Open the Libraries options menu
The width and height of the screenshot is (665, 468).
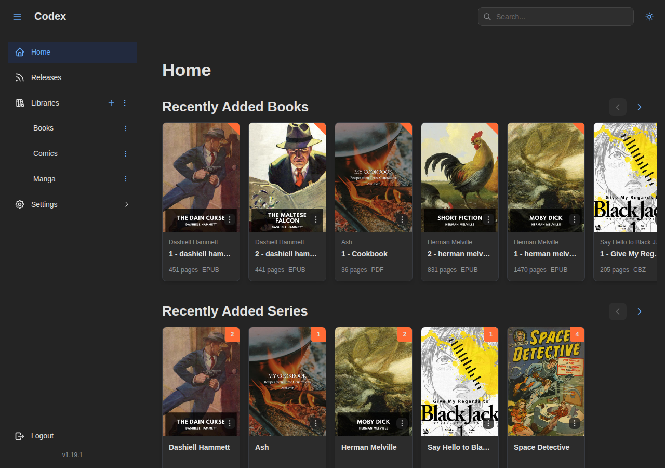(x=125, y=103)
